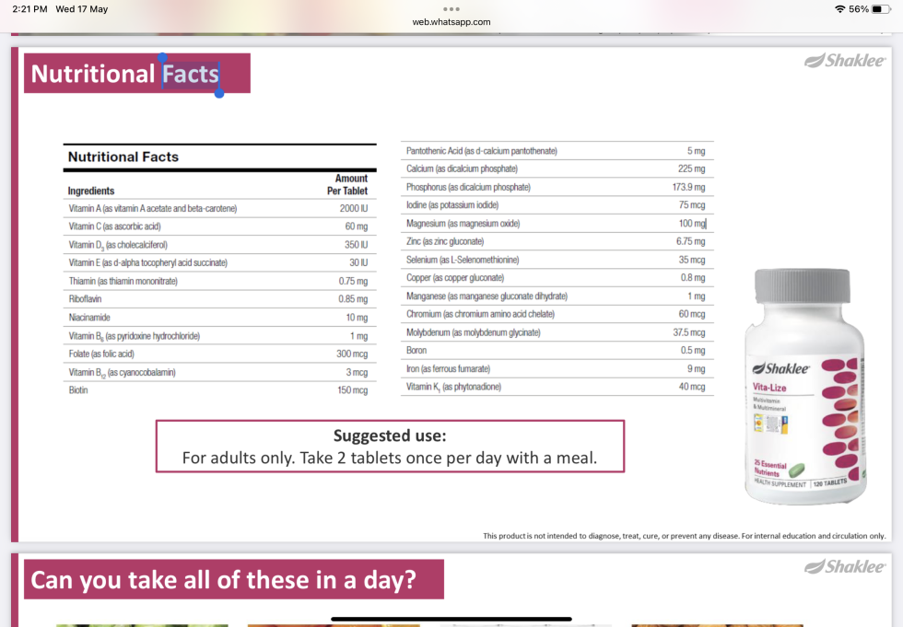This screenshot has height=627, width=903.
Task: Tap the 56% battery percentage
Action: click(x=858, y=9)
